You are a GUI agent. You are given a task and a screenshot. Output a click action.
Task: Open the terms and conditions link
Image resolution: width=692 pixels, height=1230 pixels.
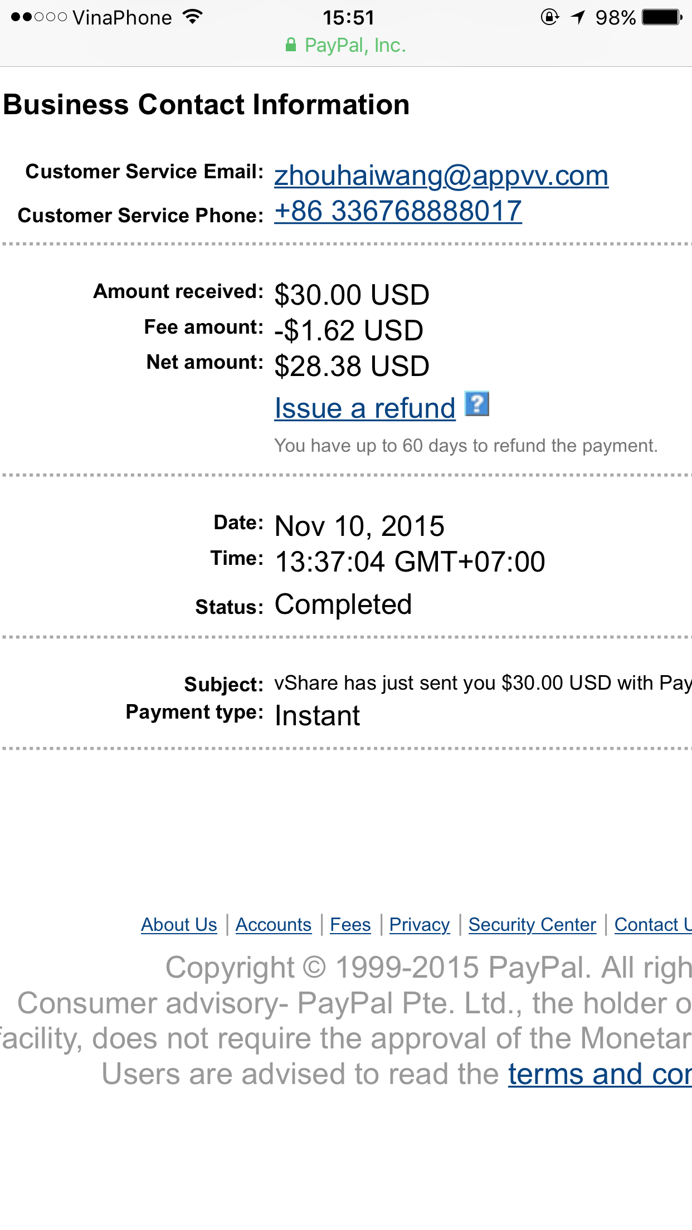[x=600, y=1074]
